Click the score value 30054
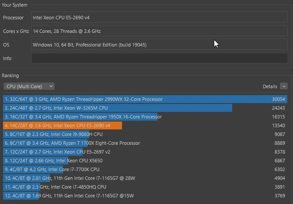 pos(278,99)
